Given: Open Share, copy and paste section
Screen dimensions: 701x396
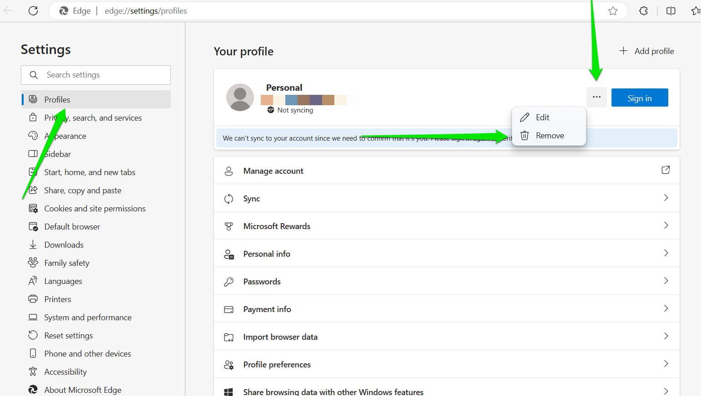Looking at the screenshot, I should click(x=96, y=190).
